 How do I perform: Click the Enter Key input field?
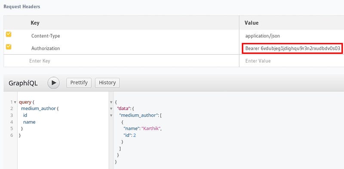tap(121, 61)
